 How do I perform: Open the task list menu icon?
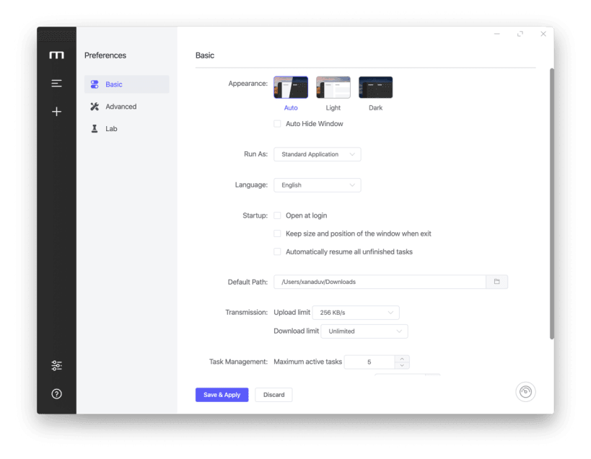56,83
